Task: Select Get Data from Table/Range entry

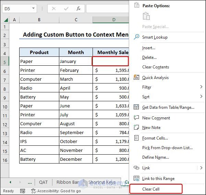Action: 168,107
